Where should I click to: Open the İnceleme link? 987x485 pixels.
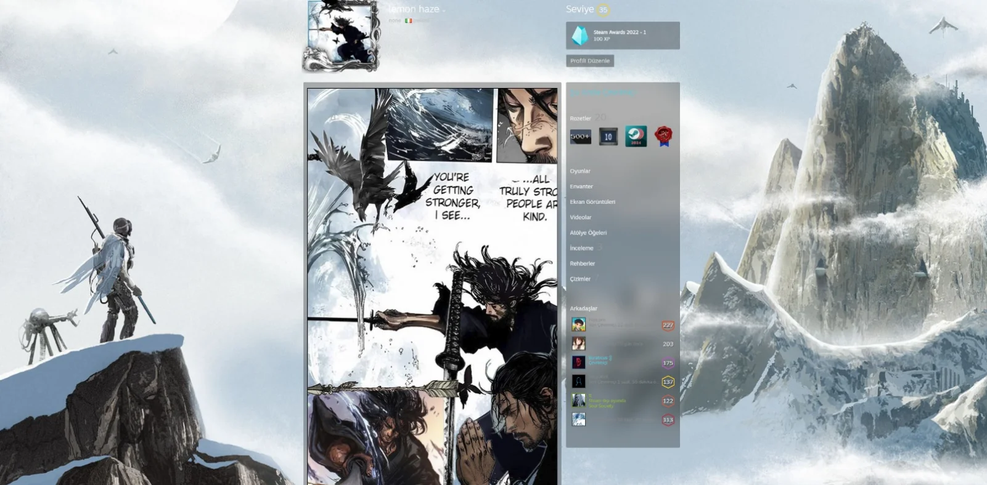pyautogui.click(x=581, y=248)
